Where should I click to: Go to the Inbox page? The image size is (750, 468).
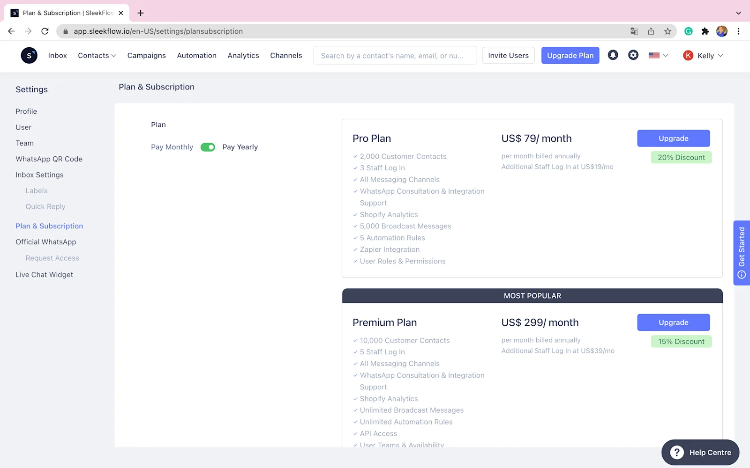pyautogui.click(x=58, y=56)
